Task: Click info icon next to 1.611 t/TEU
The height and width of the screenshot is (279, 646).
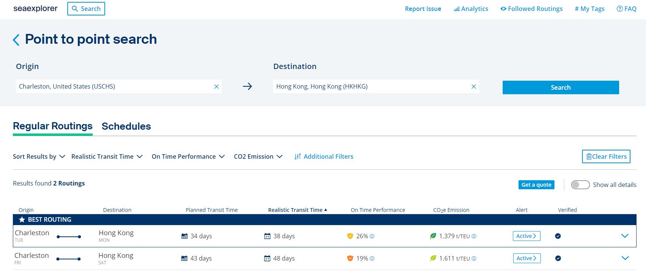Action: pyautogui.click(x=474, y=259)
